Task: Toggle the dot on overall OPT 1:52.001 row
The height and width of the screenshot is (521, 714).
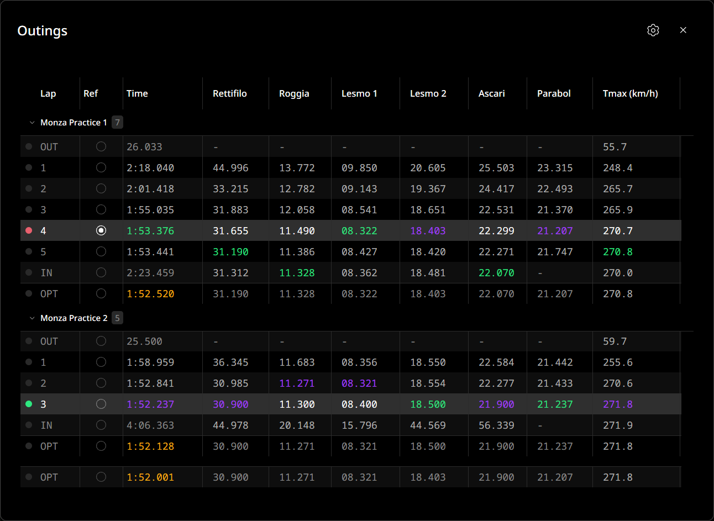Action: [x=29, y=477]
